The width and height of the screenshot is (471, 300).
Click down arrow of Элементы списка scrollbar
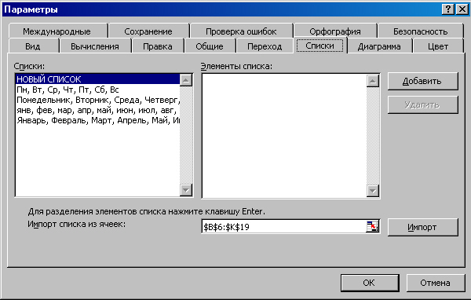pyautogui.click(x=373, y=191)
